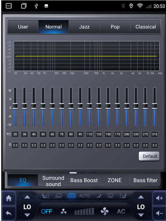Tap the volume up speaker icon

pos(160,198)
